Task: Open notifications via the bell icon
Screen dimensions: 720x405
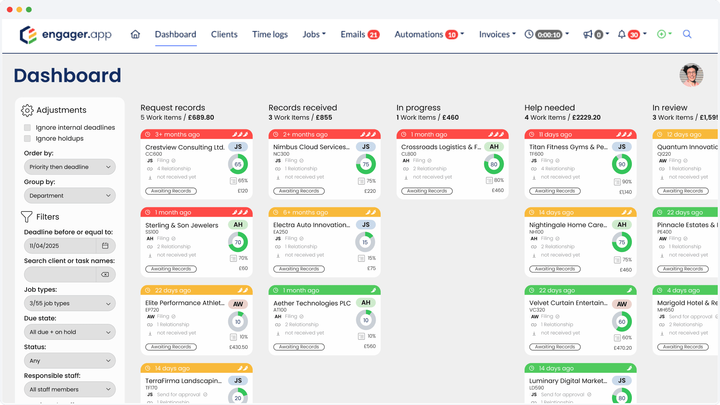Action: coord(622,34)
